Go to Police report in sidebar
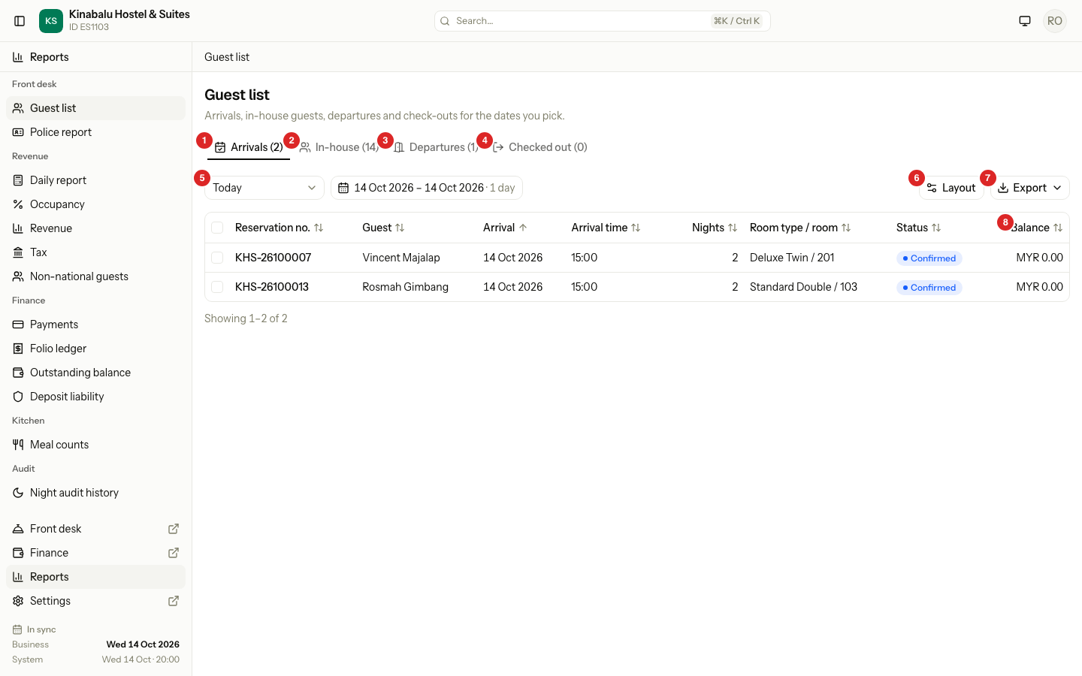 pos(95,132)
